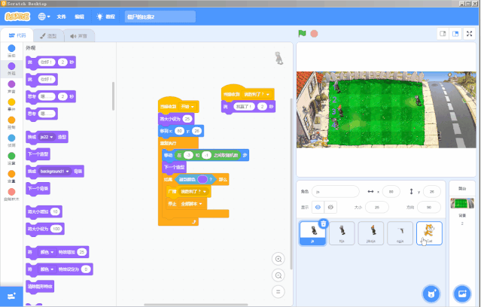Screen dimensions: 481x307
Task: Click the say 你好! for 2 seconds block
Action: click(50, 62)
